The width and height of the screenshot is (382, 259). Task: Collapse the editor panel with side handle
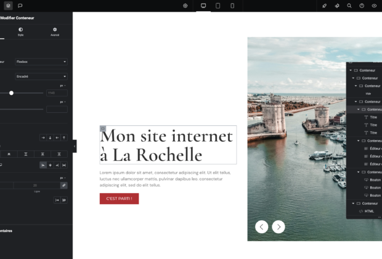[x=75, y=146]
